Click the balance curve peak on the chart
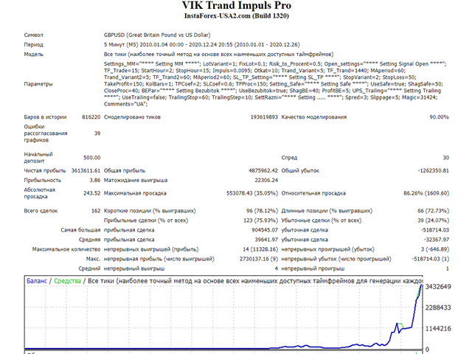Screen dimensions: 472x354 coord(421,285)
